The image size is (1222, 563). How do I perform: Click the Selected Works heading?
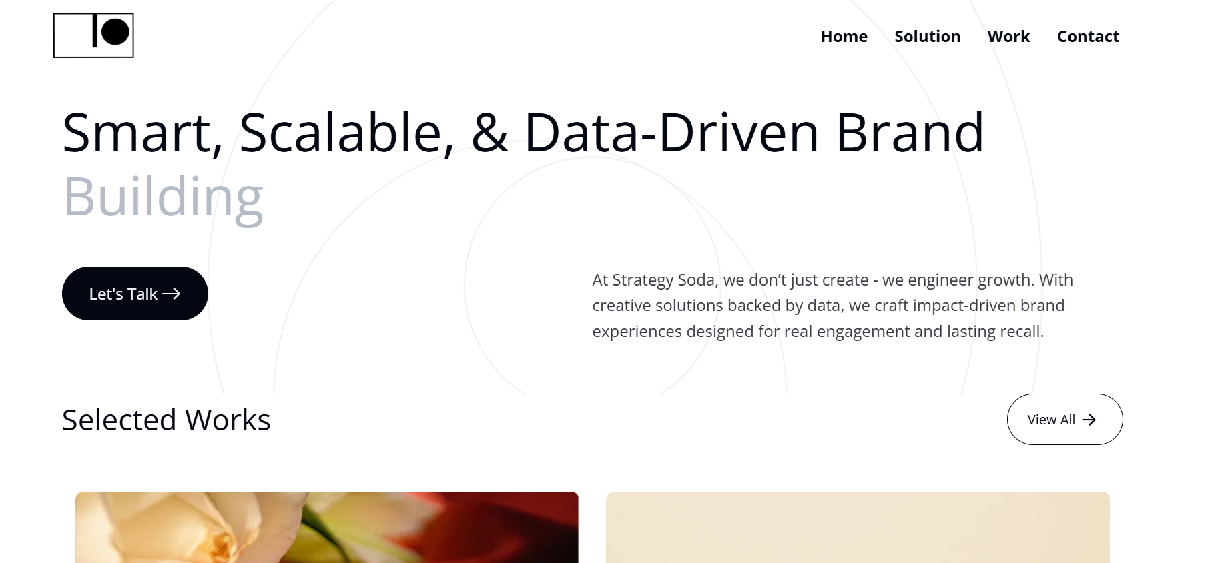pyautogui.click(x=166, y=420)
